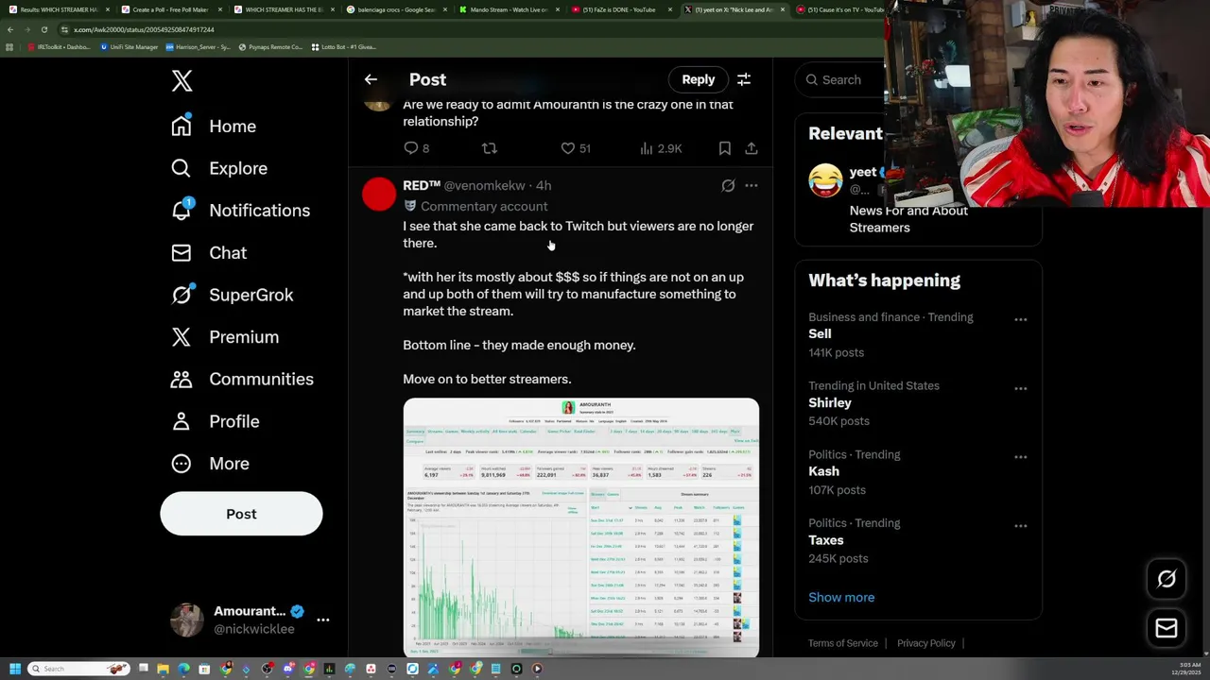Click the Windows taskbar Search box
Viewport: 1210px width, 680px height.
point(78,669)
